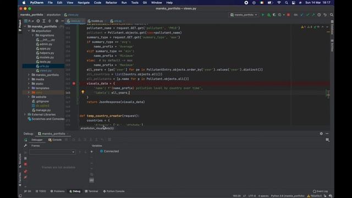Mute breakpoints in the Debug panel

(25, 177)
